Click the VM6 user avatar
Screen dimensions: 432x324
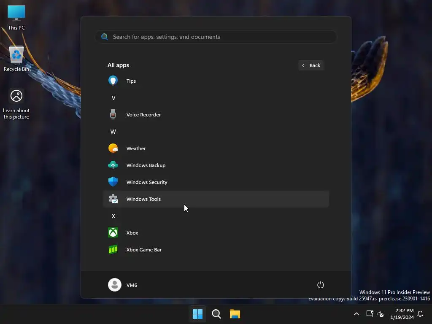[x=115, y=285]
